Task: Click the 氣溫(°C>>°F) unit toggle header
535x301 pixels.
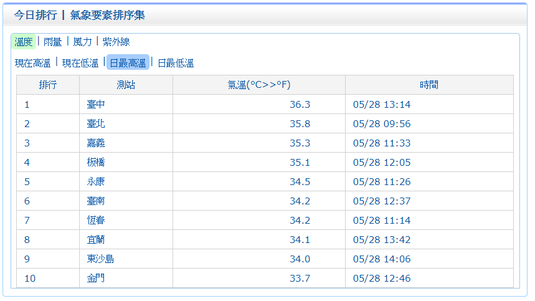Action: (x=259, y=85)
